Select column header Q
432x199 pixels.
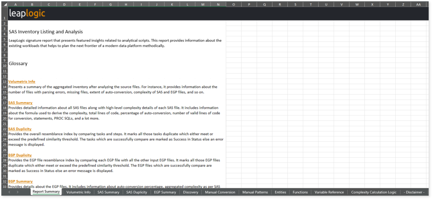[264, 4]
